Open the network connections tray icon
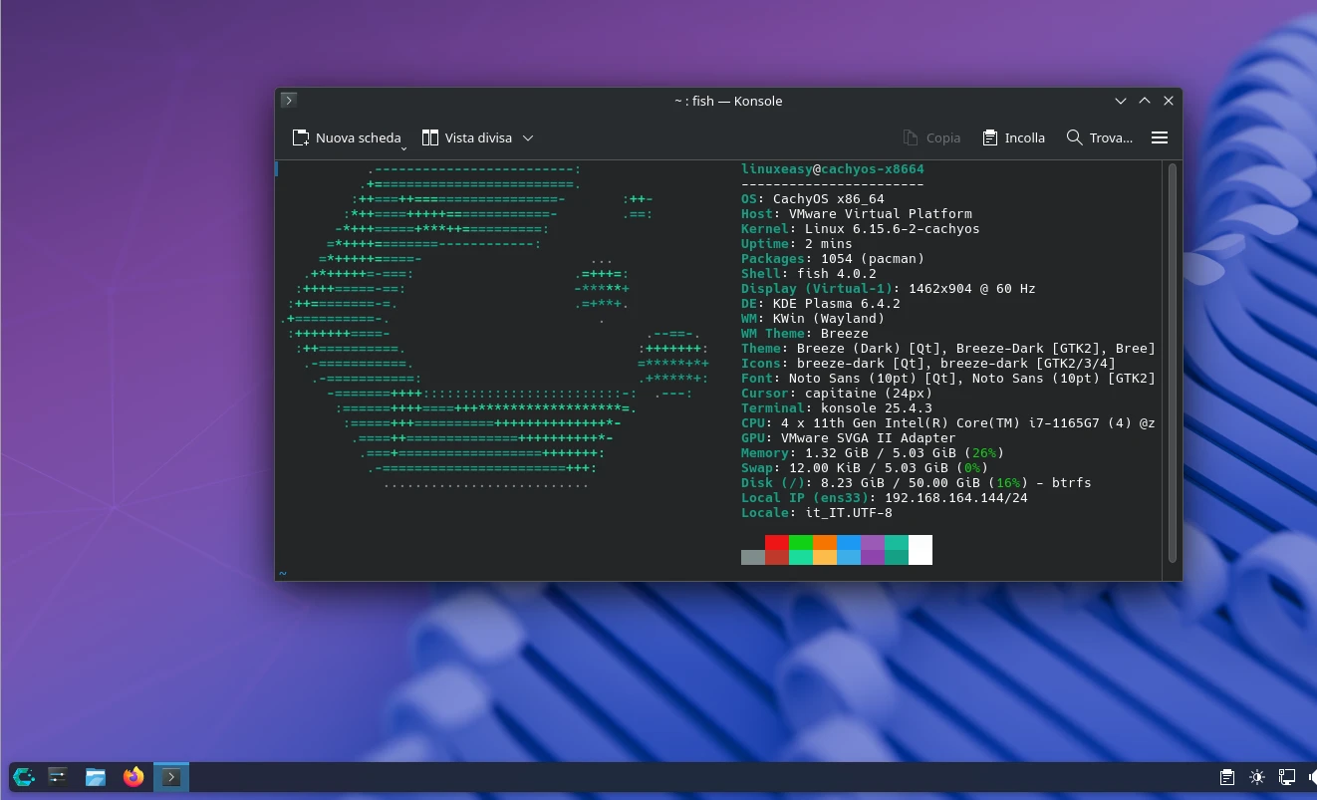Viewport: 1317px width, 800px height. click(1287, 777)
